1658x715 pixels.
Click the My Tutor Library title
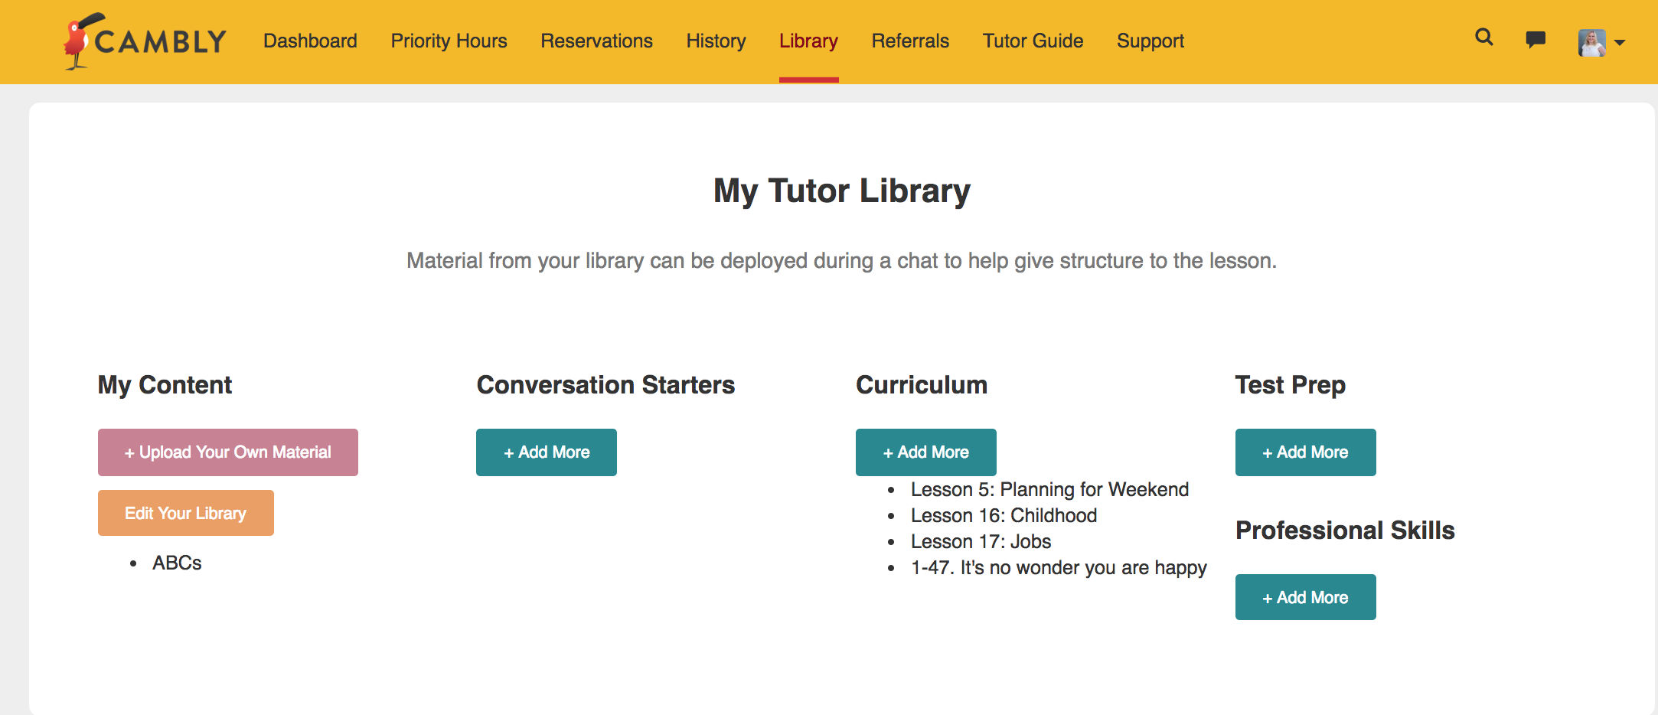click(x=842, y=191)
